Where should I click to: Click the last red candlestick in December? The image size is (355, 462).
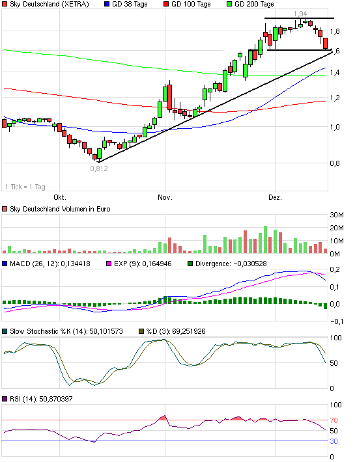click(326, 44)
